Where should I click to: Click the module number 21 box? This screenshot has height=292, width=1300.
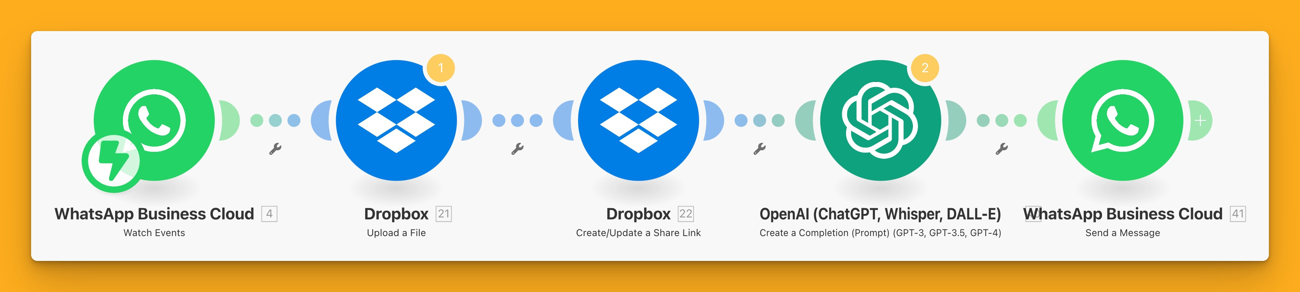443,214
